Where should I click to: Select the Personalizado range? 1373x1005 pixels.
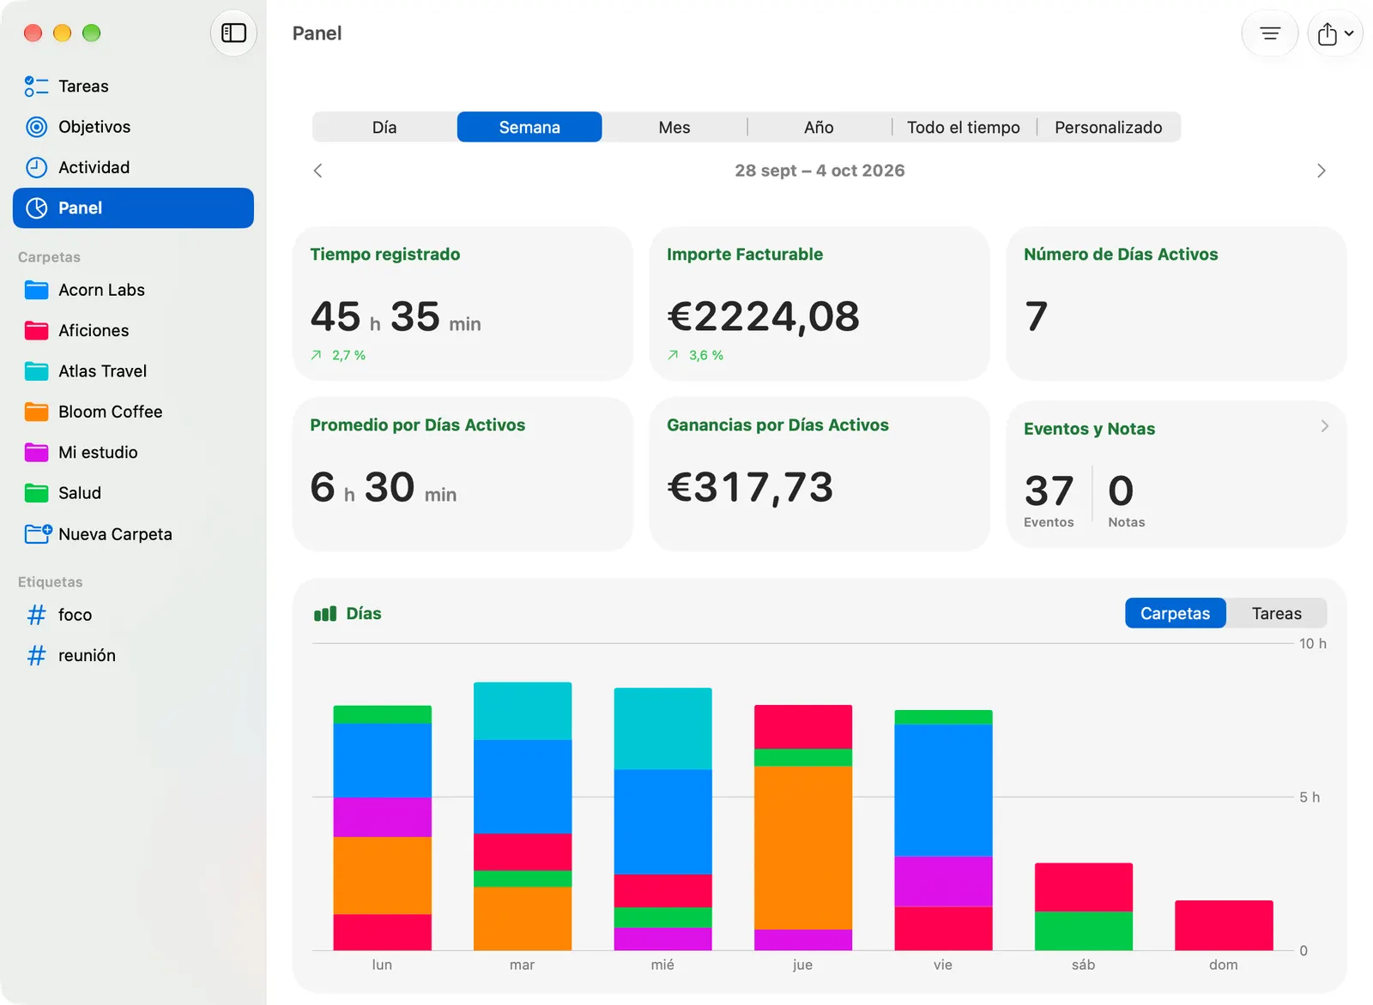pyautogui.click(x=1109, y=127)
